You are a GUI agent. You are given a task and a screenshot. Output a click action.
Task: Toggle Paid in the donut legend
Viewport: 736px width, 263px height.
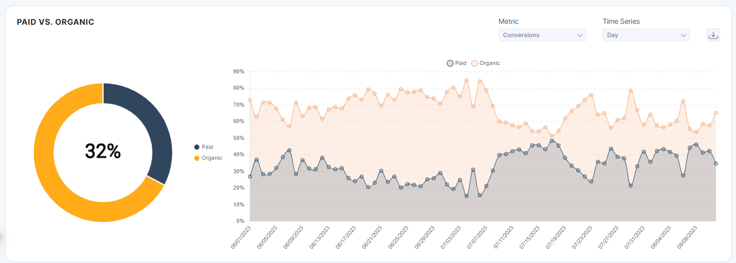(x=203, y=147)
